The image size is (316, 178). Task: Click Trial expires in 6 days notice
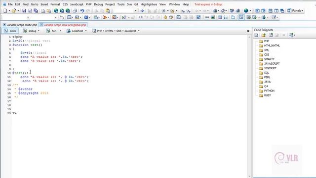pos(208,4)
